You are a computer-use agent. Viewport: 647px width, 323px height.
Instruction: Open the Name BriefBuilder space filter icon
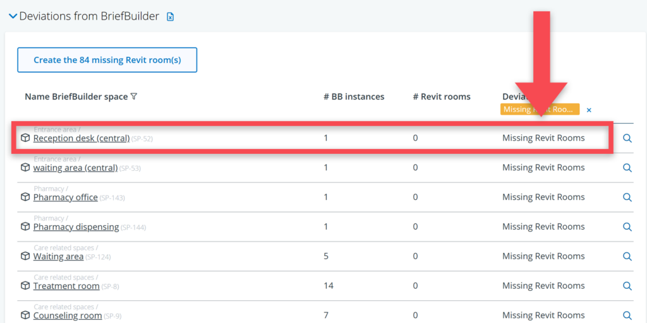pos(133,97)
